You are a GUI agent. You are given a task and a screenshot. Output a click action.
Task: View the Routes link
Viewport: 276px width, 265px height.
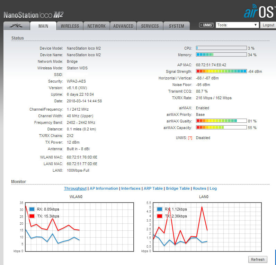[x=199, y=188]
